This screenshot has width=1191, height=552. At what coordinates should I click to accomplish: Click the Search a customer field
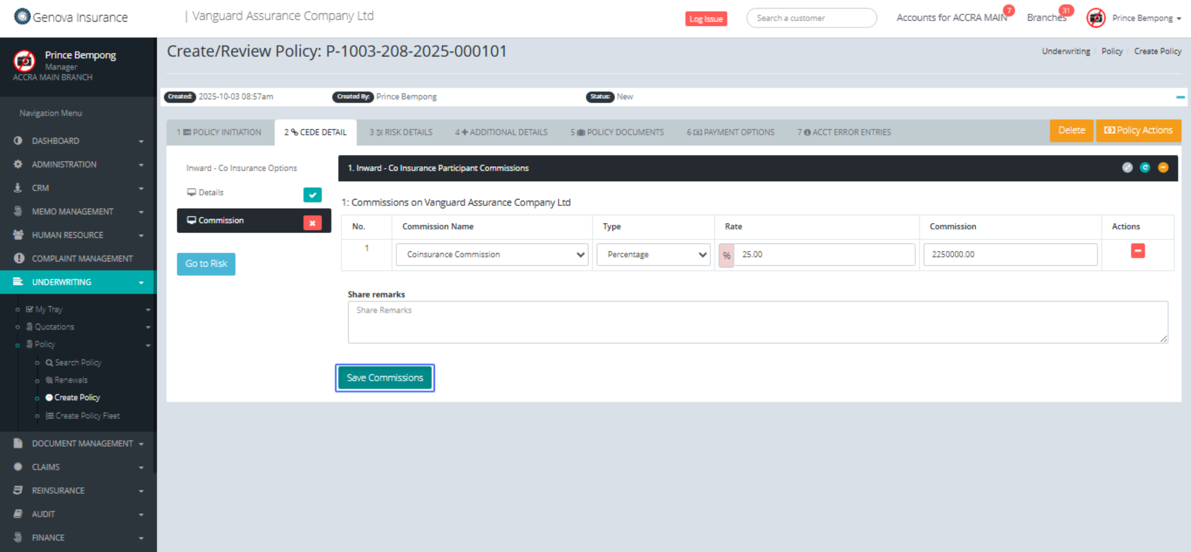click(x=811, y=18)
